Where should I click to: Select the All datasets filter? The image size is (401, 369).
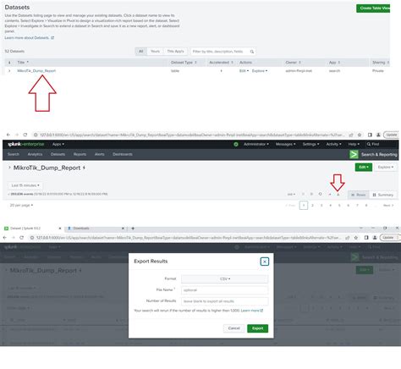(141, 52)
